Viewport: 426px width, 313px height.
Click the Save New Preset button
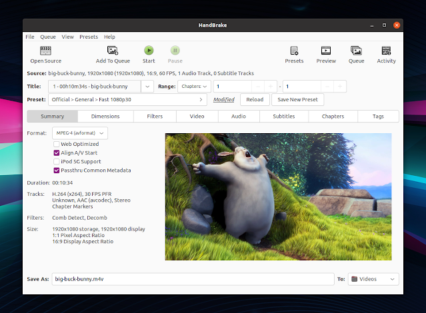297,99
